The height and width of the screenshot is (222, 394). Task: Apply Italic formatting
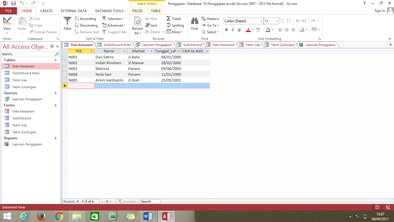pyautogui.click(x=233, y=30)
